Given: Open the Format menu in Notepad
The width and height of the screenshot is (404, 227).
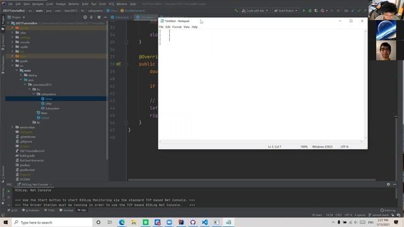Looking at the screenshot, I should 177,26.
